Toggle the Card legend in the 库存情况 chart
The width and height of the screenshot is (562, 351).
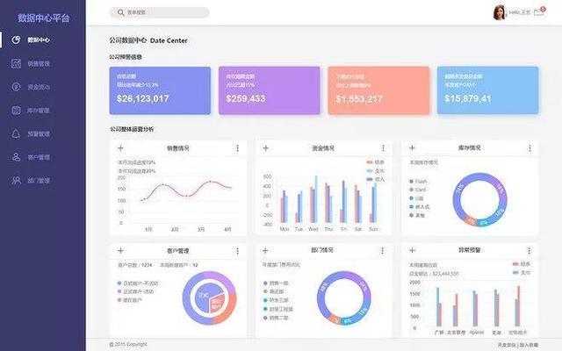(418, 190)
